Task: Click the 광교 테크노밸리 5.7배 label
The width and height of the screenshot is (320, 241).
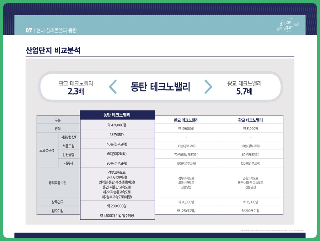Action: point(244,88)
